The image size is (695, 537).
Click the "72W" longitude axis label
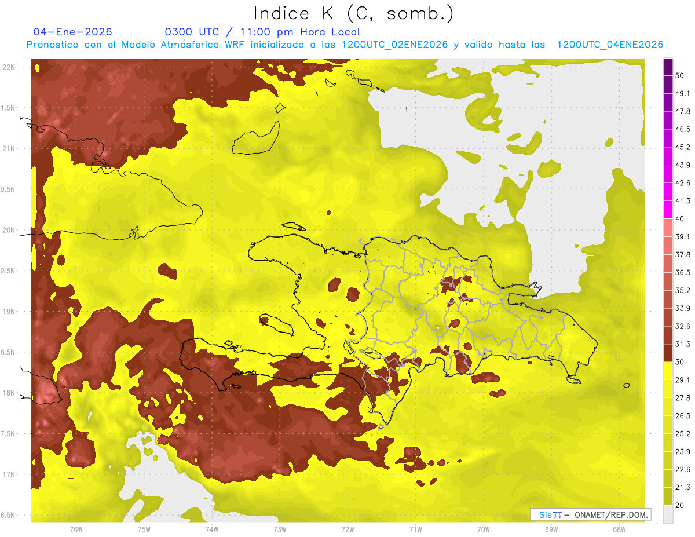click(348, 529)
